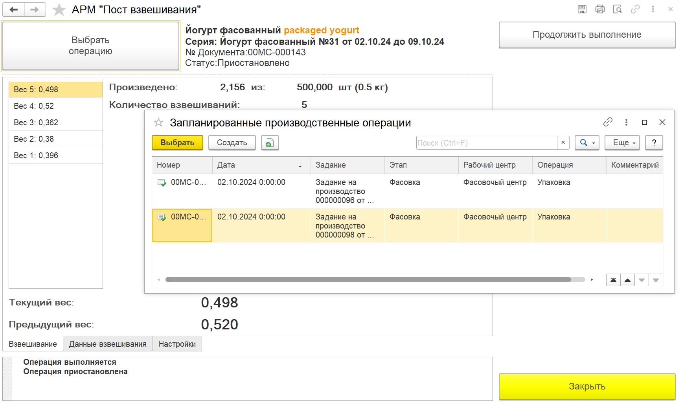Clear the search field with the x button
The height and width of the screenshot is (404, 682).
pos(563,143)
